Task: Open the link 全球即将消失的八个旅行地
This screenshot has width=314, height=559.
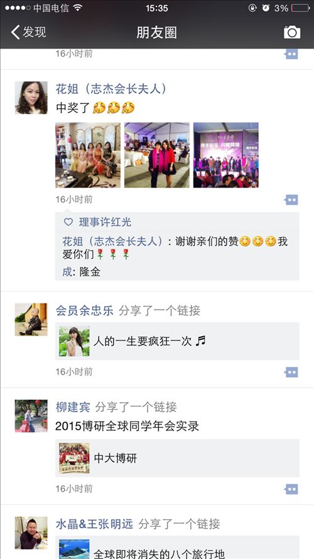Action: 177,548
